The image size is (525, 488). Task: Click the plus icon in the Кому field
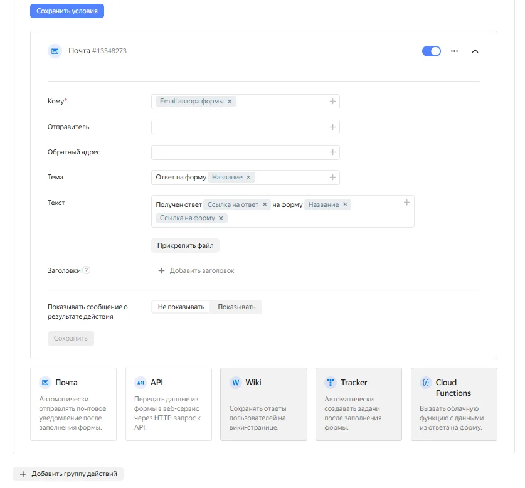[x=332, y=102]
